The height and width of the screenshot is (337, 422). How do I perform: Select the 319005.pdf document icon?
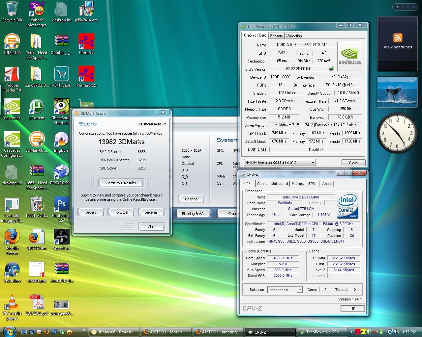[37, 272]
